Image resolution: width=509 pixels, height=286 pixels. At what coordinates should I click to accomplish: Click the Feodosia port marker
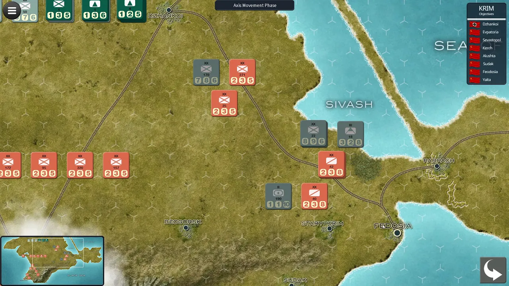tap(397, 233)
